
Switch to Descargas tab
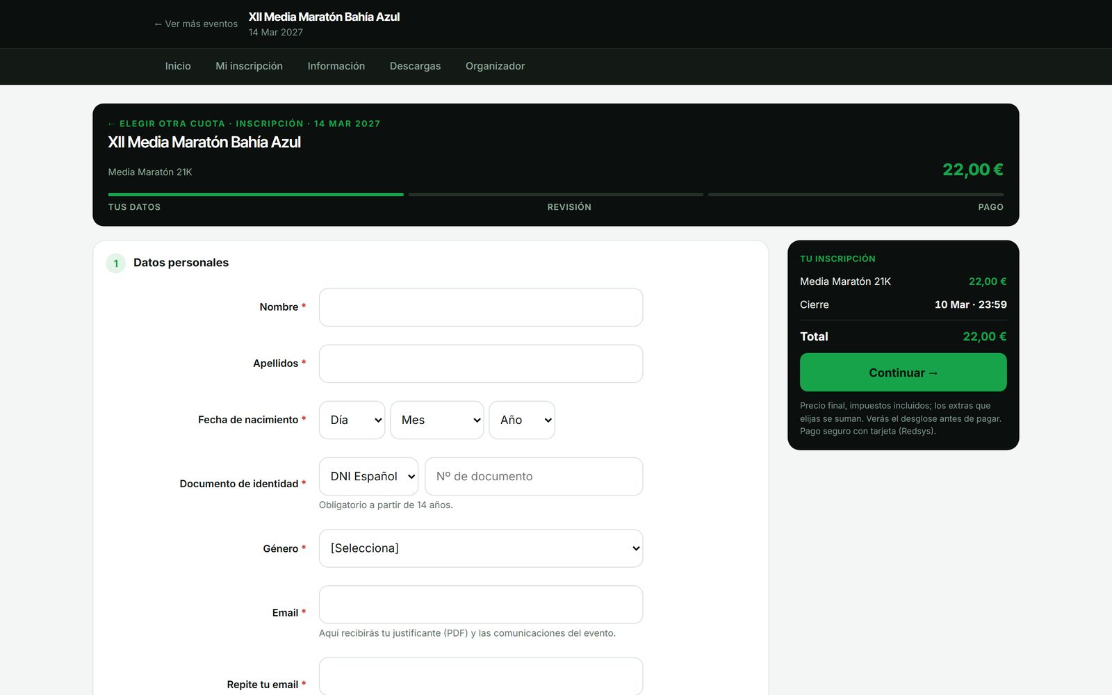pos(415,66)
